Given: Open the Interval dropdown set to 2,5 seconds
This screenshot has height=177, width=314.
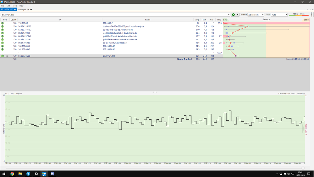Looking at the screenshot, I should pyautogui.click(x=256, y=14).
